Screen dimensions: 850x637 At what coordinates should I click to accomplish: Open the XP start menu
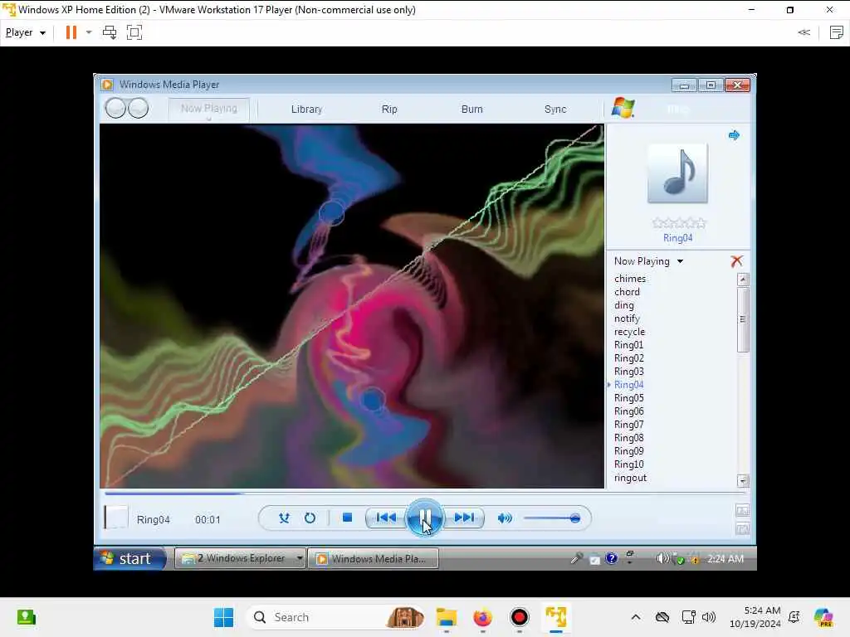(129, 558)
